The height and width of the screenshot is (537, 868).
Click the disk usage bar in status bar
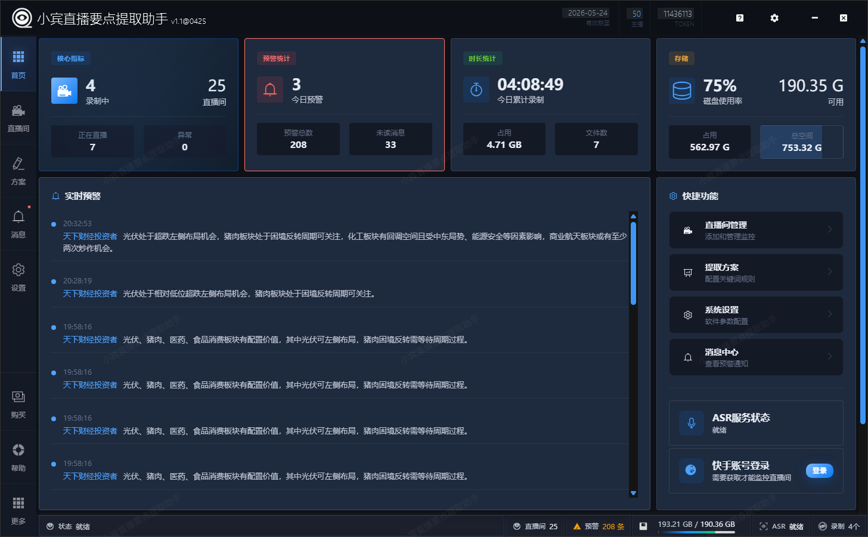tap(696, 532)
